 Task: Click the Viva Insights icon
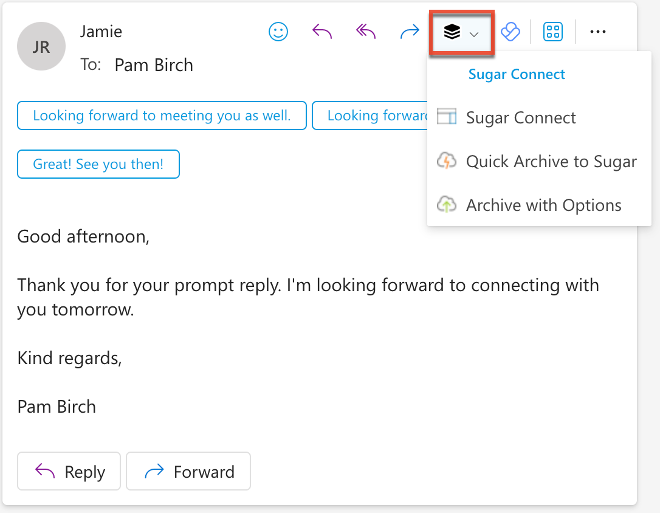510,32
